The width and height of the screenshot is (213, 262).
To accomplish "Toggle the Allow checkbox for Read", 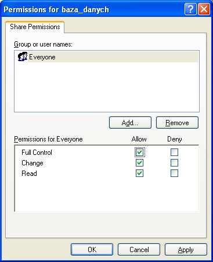I will pos(140,174).
